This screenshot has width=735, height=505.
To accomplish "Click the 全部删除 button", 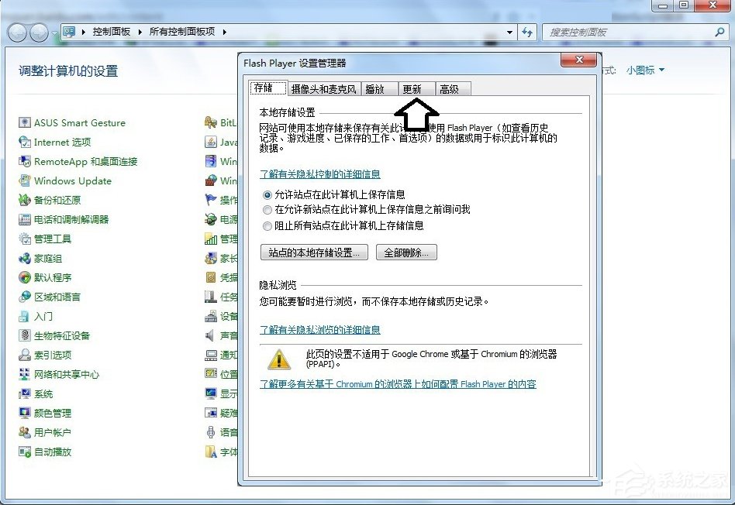I will click(406, 252).
